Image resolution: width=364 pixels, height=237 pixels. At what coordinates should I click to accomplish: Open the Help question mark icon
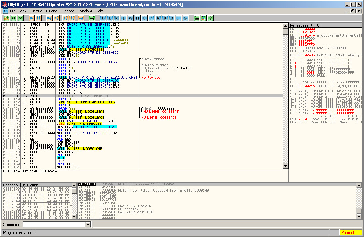pyautogui.click(x=210, y=18)
